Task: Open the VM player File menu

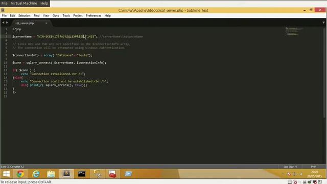Action: point(4,3)
